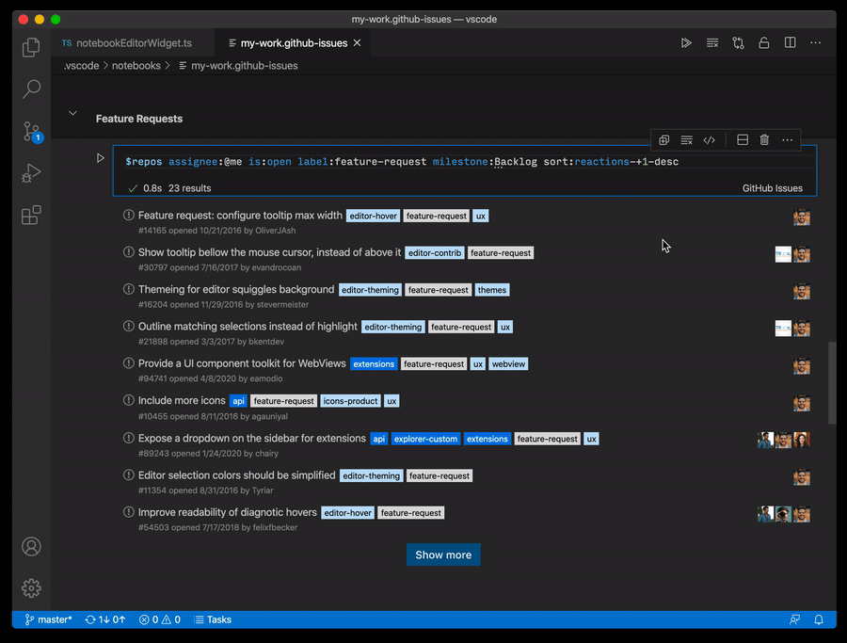Open issue about configuring tooltip max width
The width and height of the screenshot is (847, 643).
point(240,215)
